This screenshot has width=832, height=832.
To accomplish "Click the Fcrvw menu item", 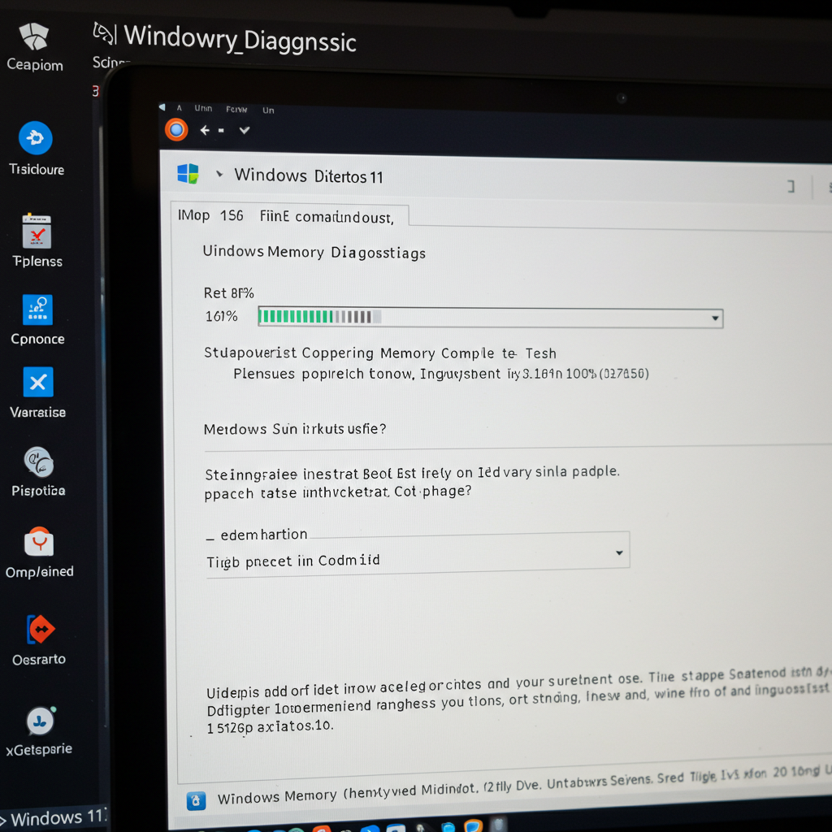I will point(236,110).
